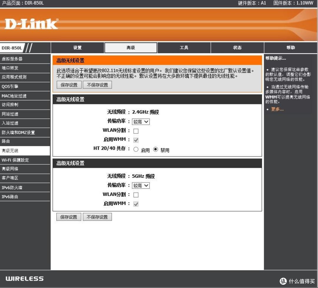Click 硬件版本 A1 text
This screenshot has width=318, height=288.
click(252, 3)
